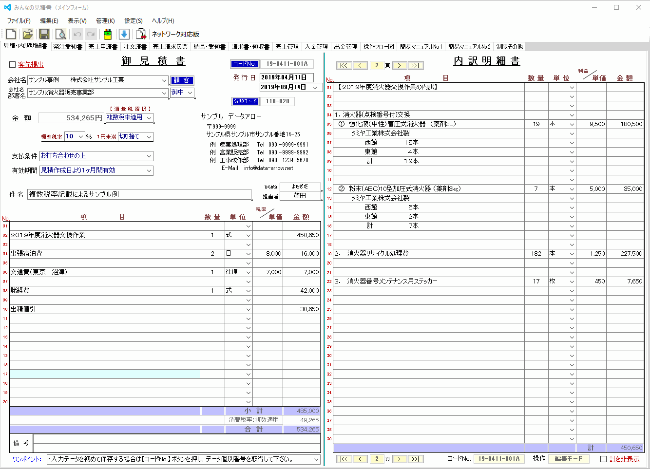650x469 pixels.
Task: Select the 消火器番号メンテナンス用ステッカー row
Action: coord(428,281)
